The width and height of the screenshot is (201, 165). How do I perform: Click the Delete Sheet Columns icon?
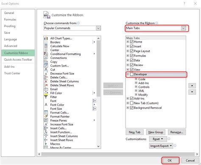point(46,81)
